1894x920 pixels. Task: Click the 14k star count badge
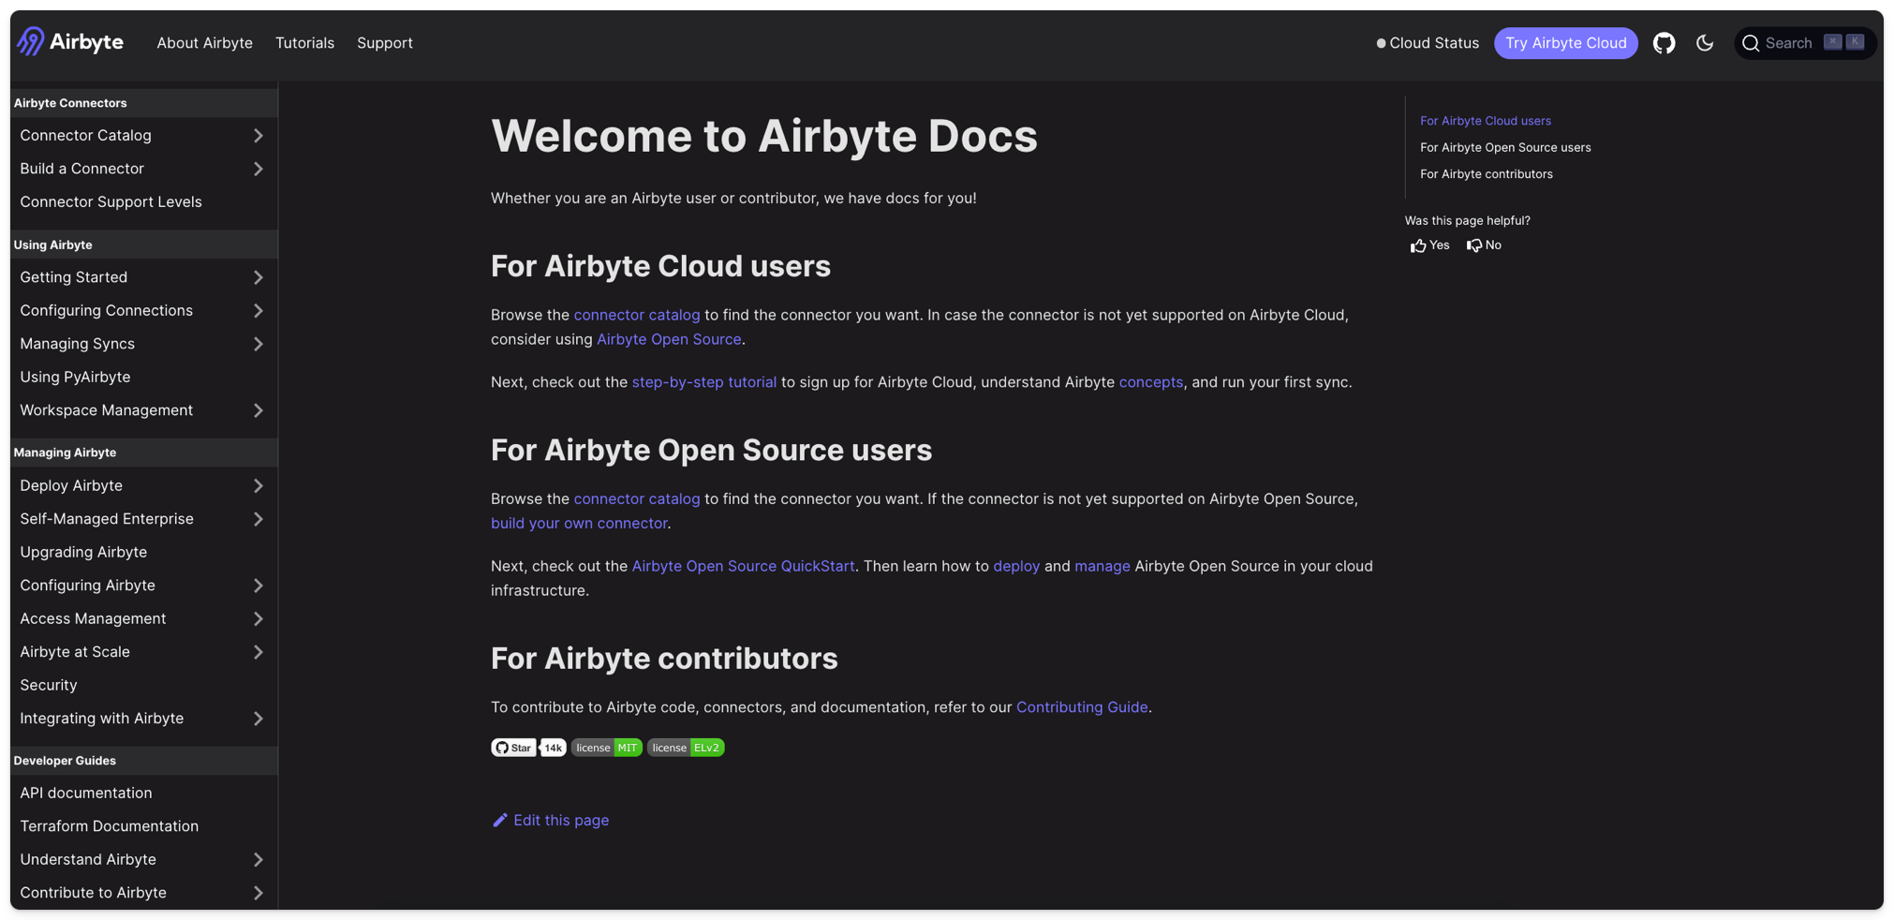[x=554, y=748]
